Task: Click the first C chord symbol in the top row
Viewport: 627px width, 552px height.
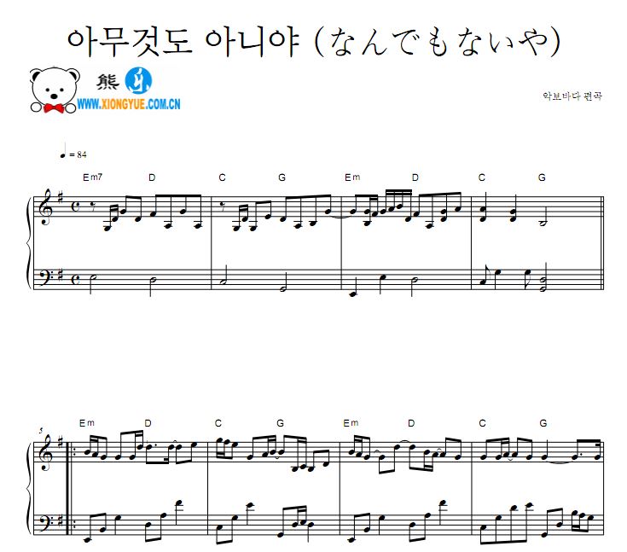Action: tap(223, 177)
